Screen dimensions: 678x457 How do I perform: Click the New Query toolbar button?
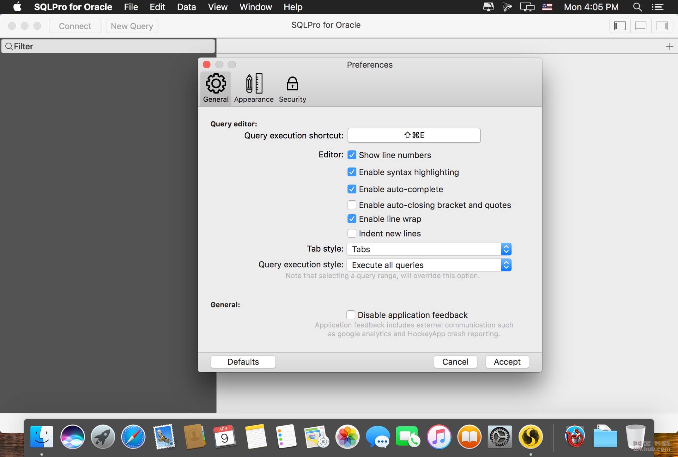[132, 26]
